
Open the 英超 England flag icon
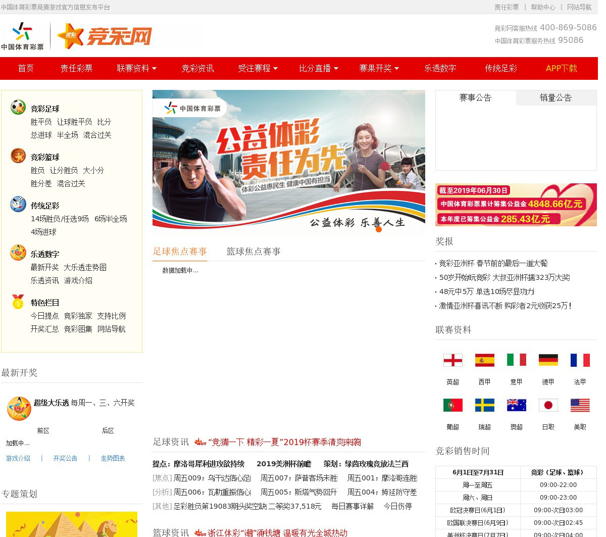[452, 360]
